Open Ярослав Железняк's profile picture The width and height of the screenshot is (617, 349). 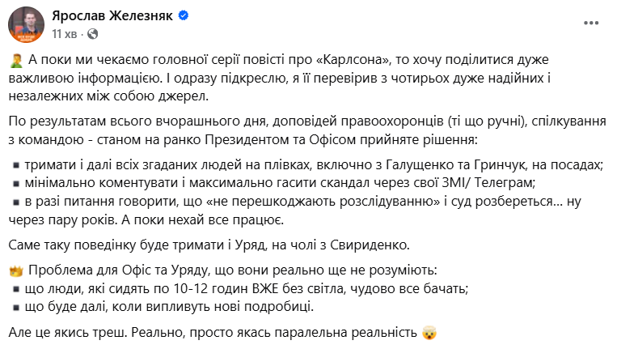pyautogui.click(x=26, y=25)
